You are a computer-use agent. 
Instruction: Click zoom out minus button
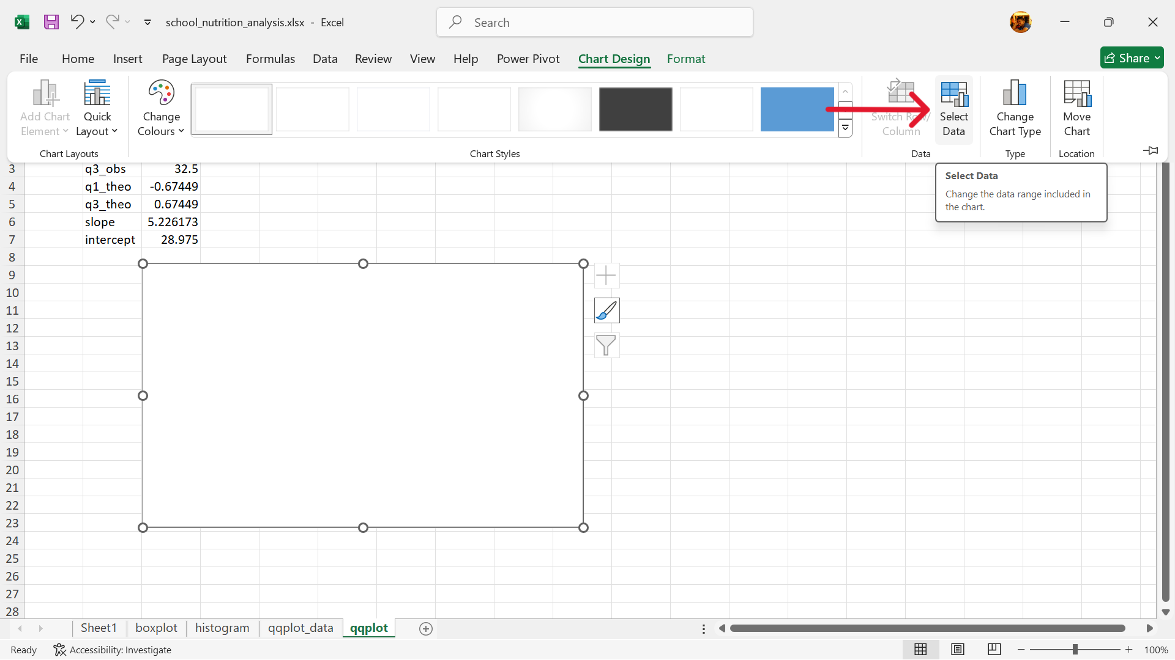tap(1021, 650)
